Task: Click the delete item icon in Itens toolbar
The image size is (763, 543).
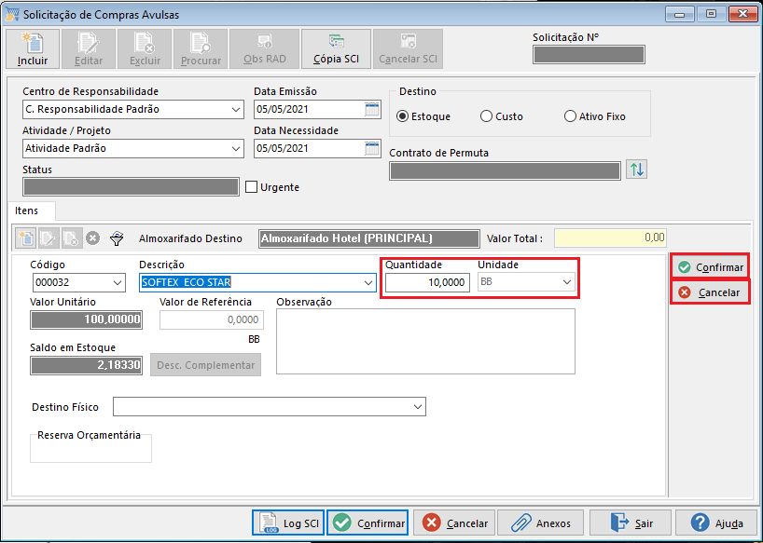Action: (72, 238)
